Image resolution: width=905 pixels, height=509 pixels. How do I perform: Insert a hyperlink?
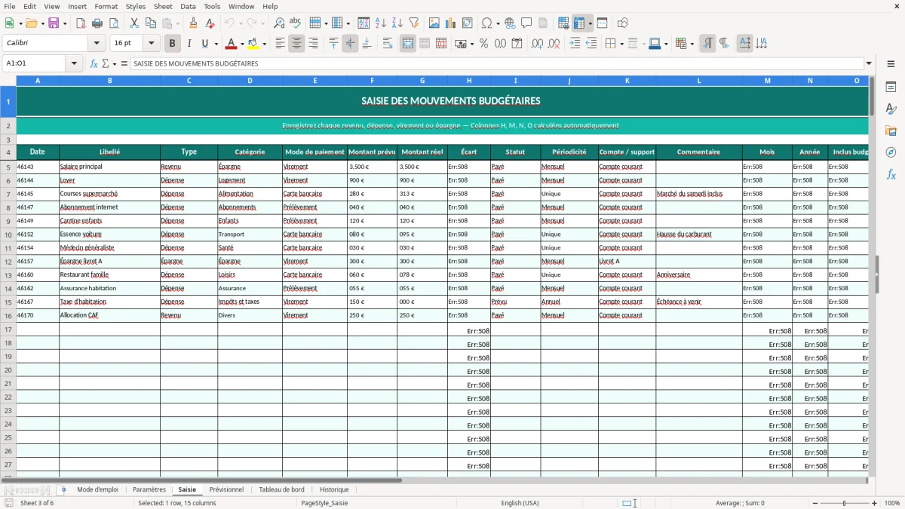510,23
